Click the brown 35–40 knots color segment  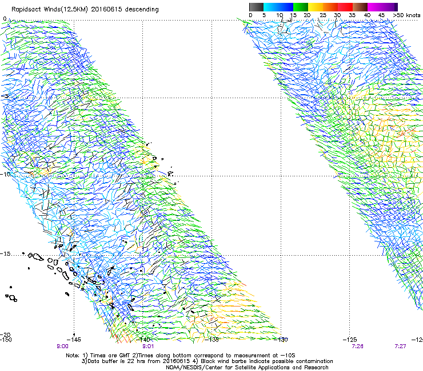pyautogui.click(x=360, y=7)
